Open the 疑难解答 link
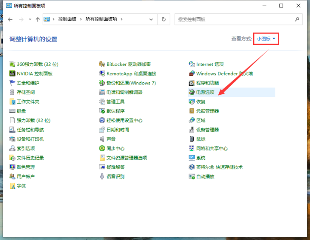Screen dimensions: 310x240 [x=115, y=167]
